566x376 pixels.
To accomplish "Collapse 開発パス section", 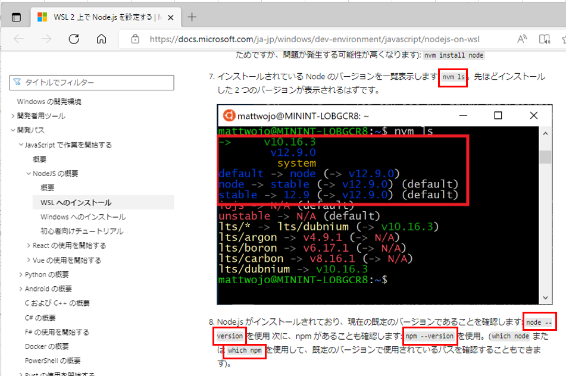I will [x=12, y=130].
